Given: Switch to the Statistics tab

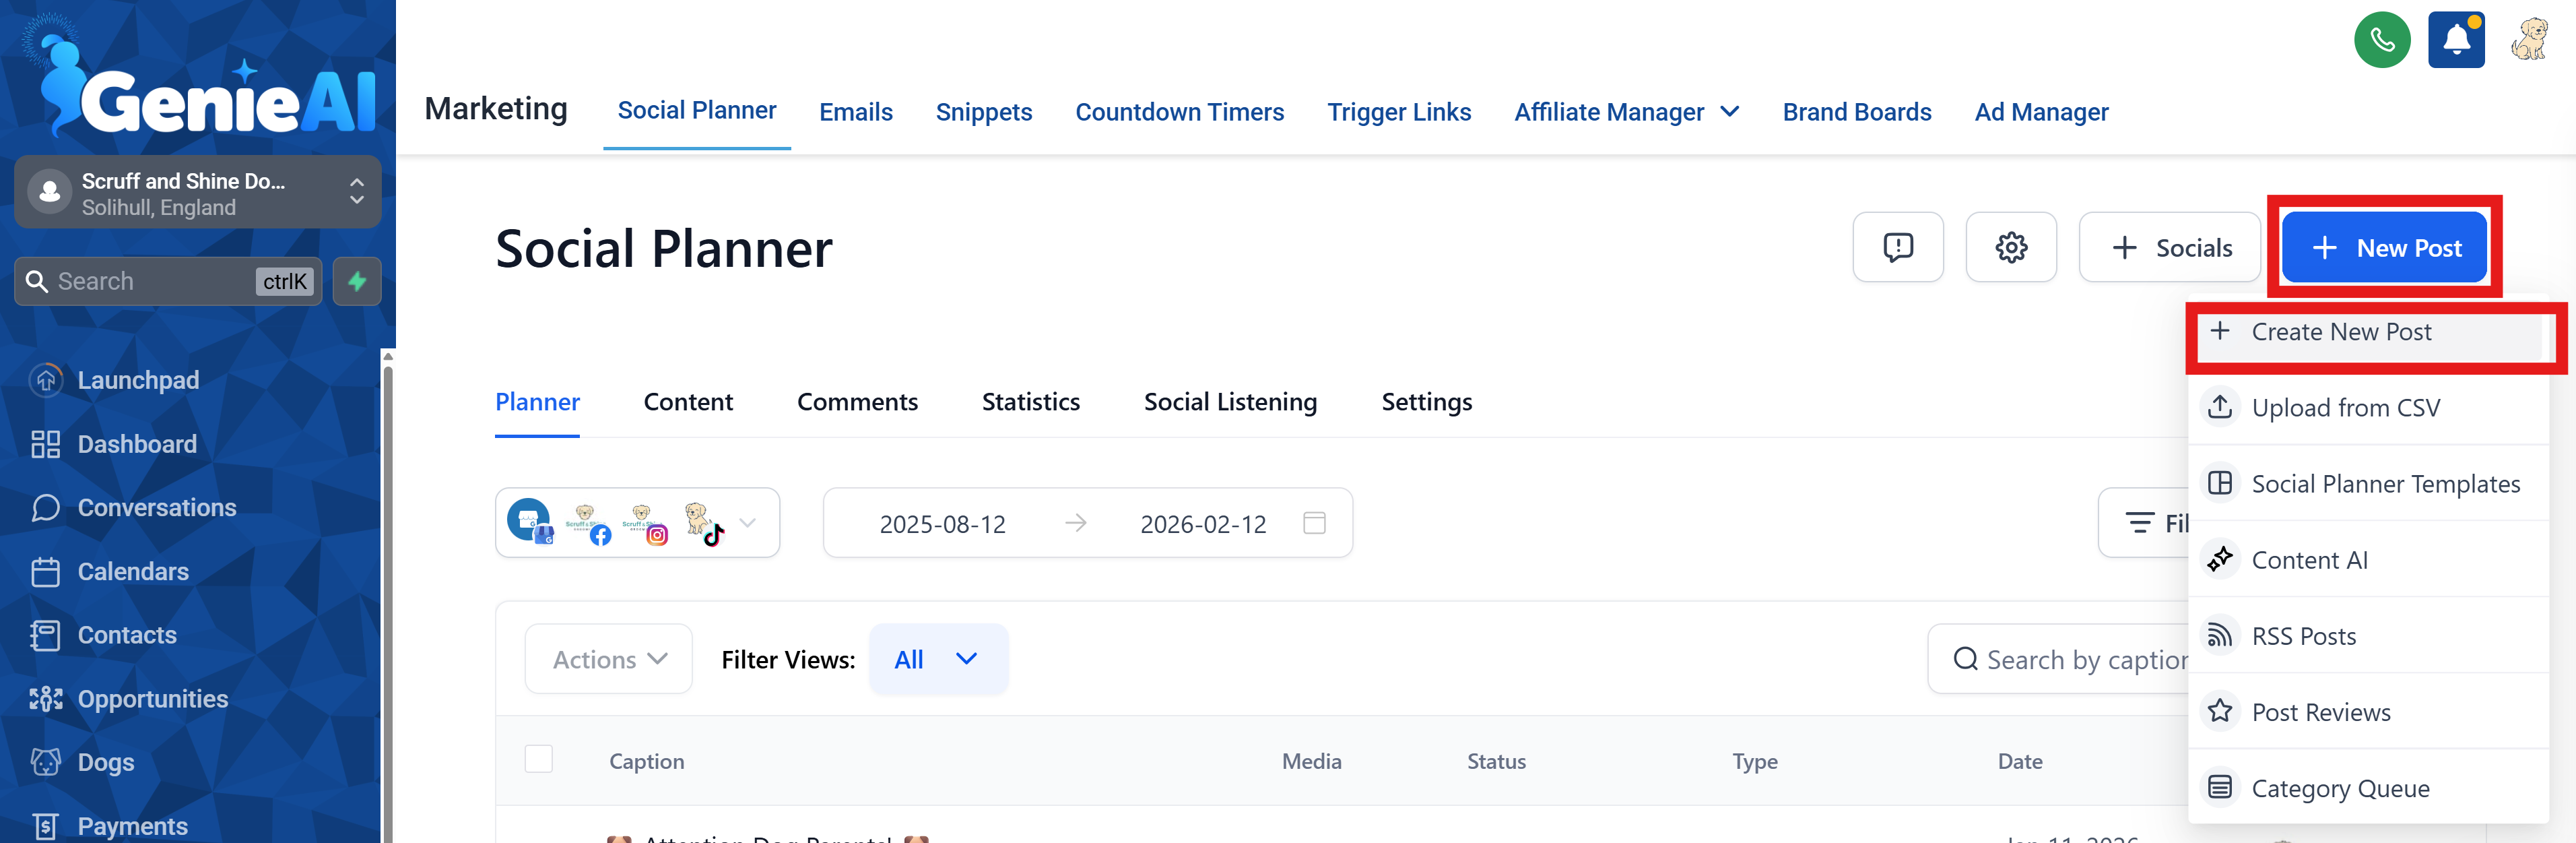Looking at the screenshot, I should point(1031,401).
